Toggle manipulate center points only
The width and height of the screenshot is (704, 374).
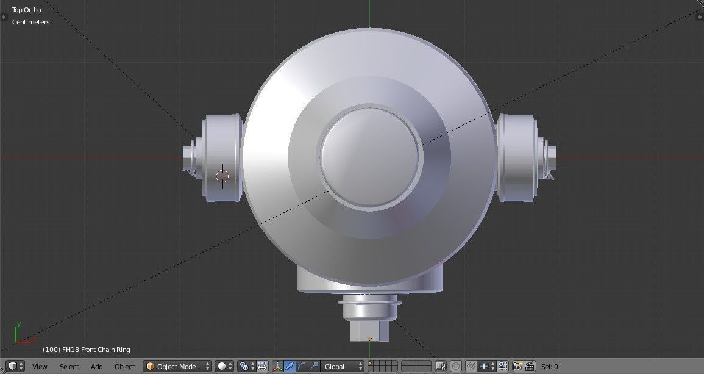[x=262, y=366]
